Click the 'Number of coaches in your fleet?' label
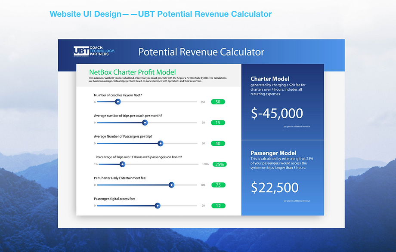Screen dimensions: 396x252 (x=118, y=95)
